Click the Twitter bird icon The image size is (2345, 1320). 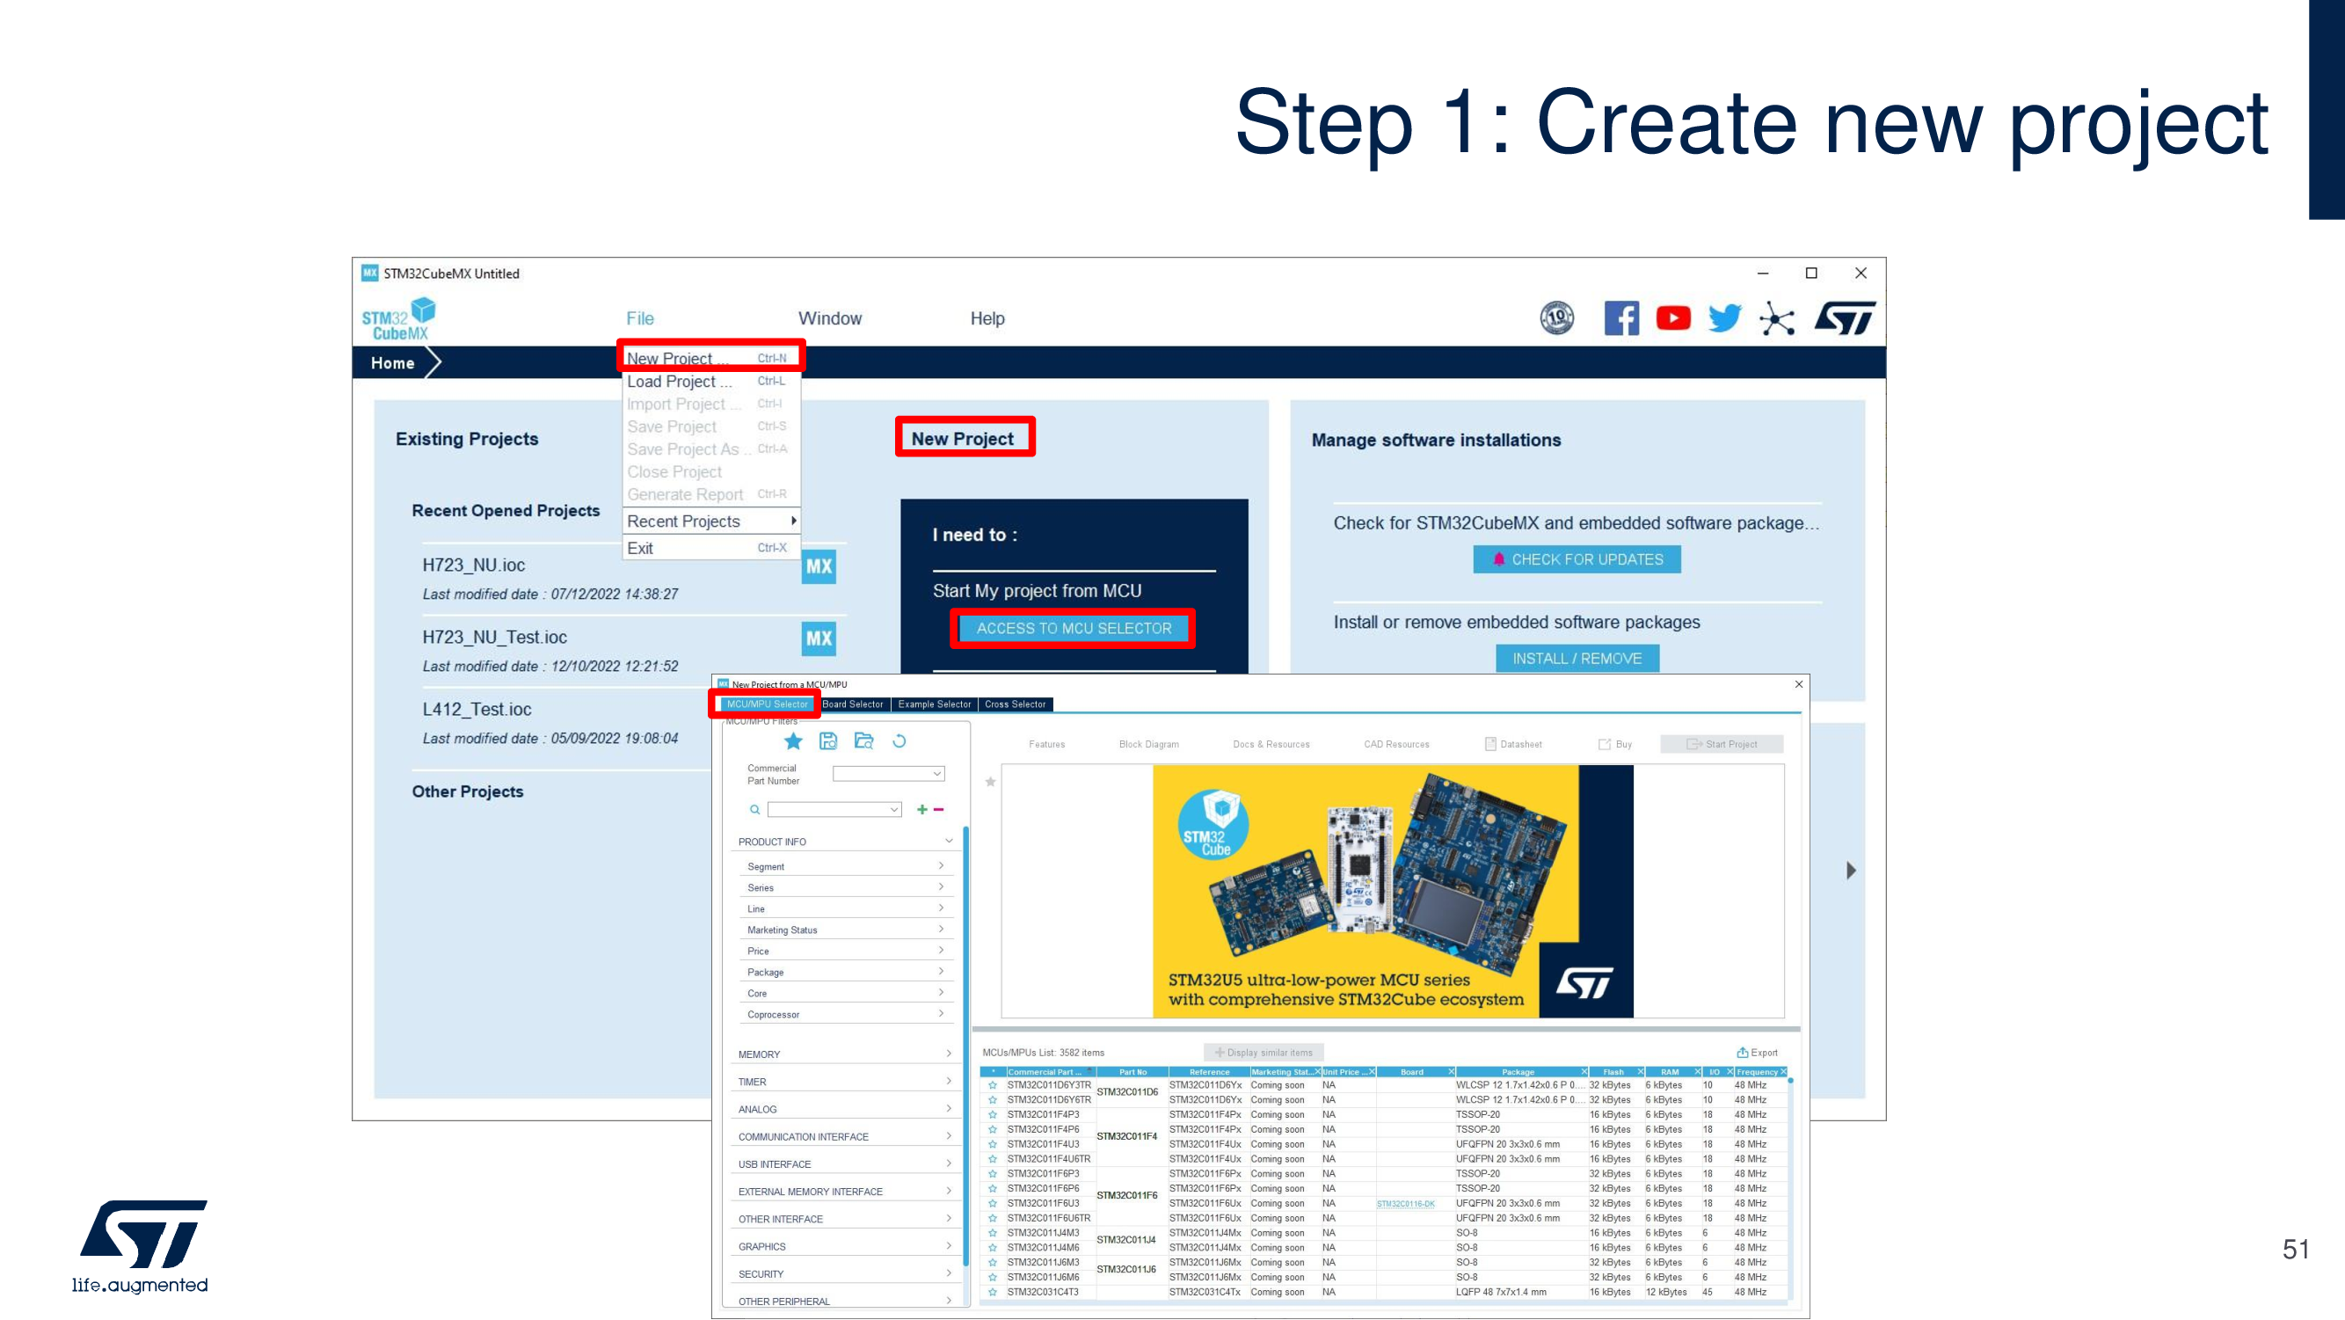tap(1724, 317)
